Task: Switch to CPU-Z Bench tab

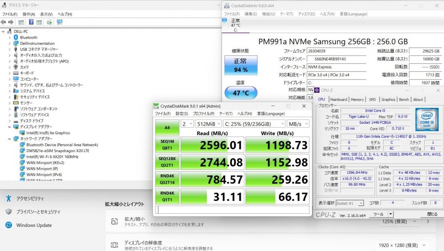Action: click(404, 100)
